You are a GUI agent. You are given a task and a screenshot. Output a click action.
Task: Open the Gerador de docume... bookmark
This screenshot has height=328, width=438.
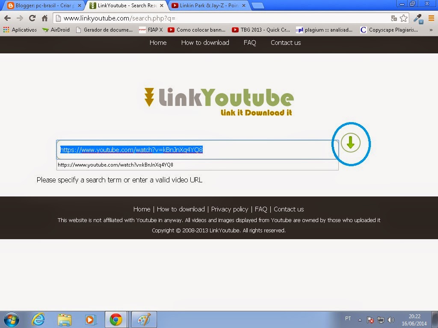click(104, 30)
